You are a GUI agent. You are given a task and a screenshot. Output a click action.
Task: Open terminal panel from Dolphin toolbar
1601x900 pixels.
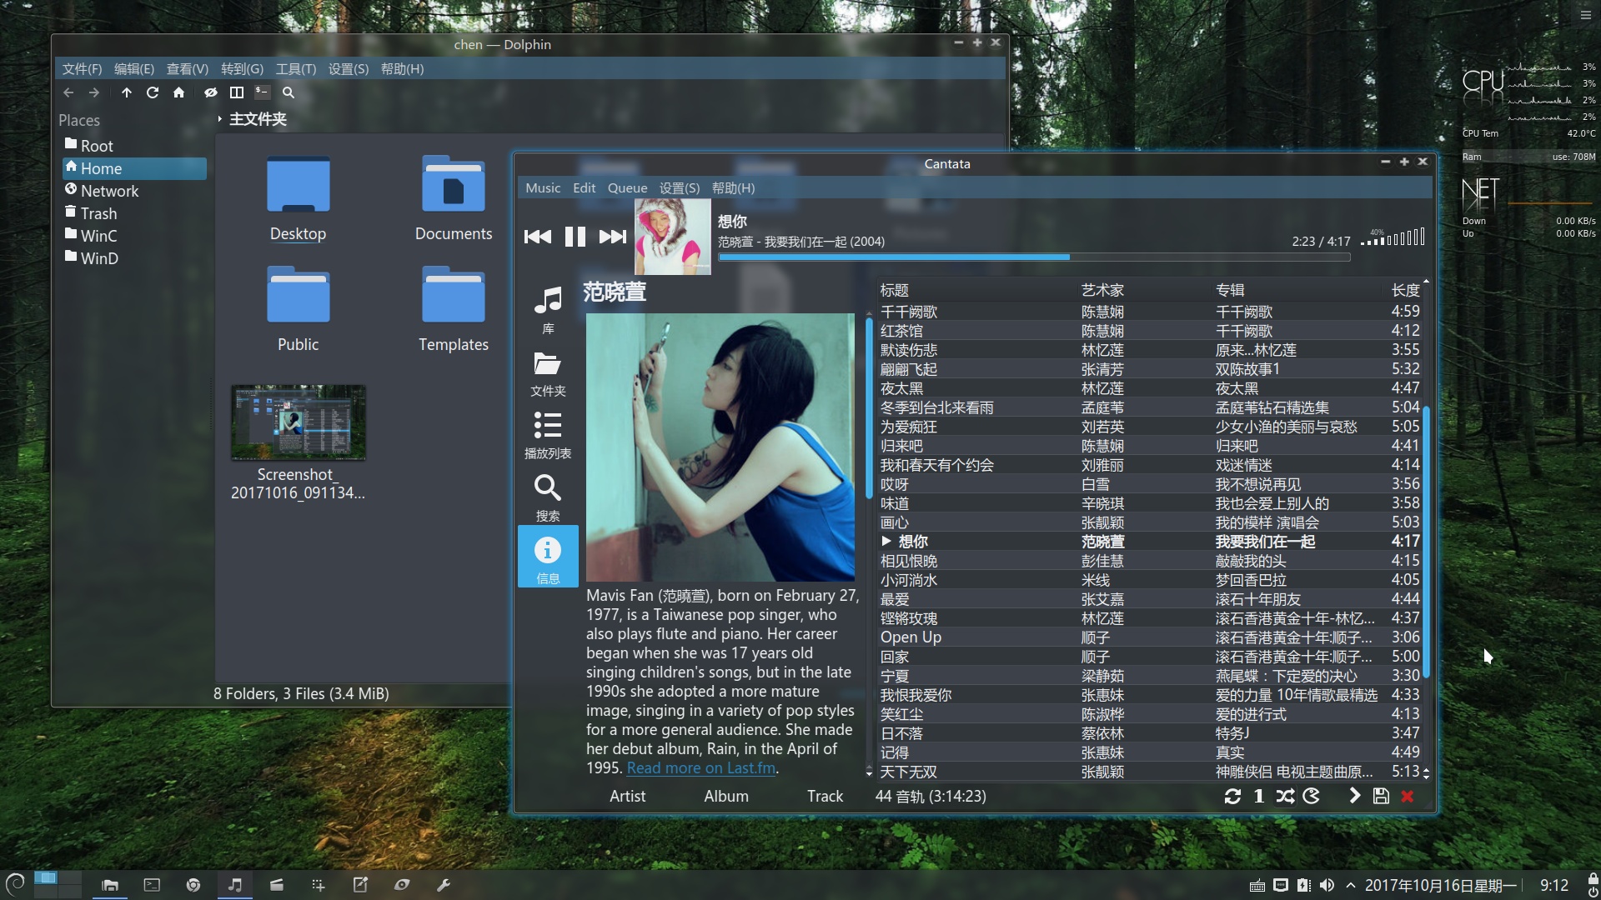tap(263, 92)
